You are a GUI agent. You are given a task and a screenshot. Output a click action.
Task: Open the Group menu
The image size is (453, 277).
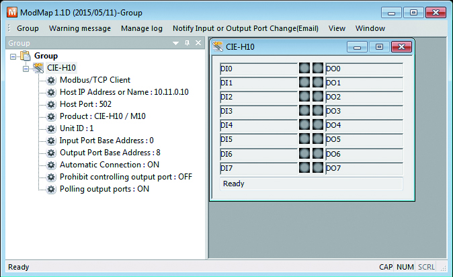(28, 28)
